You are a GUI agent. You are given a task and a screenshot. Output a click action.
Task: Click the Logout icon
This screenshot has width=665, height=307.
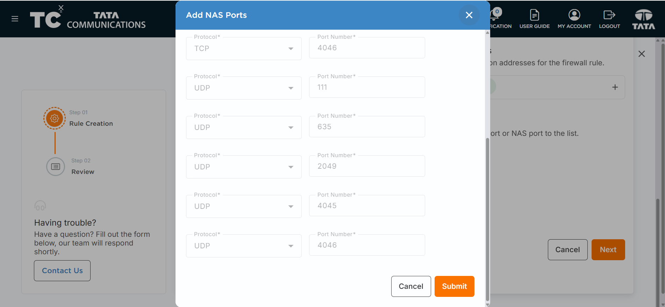pos(609,15)
